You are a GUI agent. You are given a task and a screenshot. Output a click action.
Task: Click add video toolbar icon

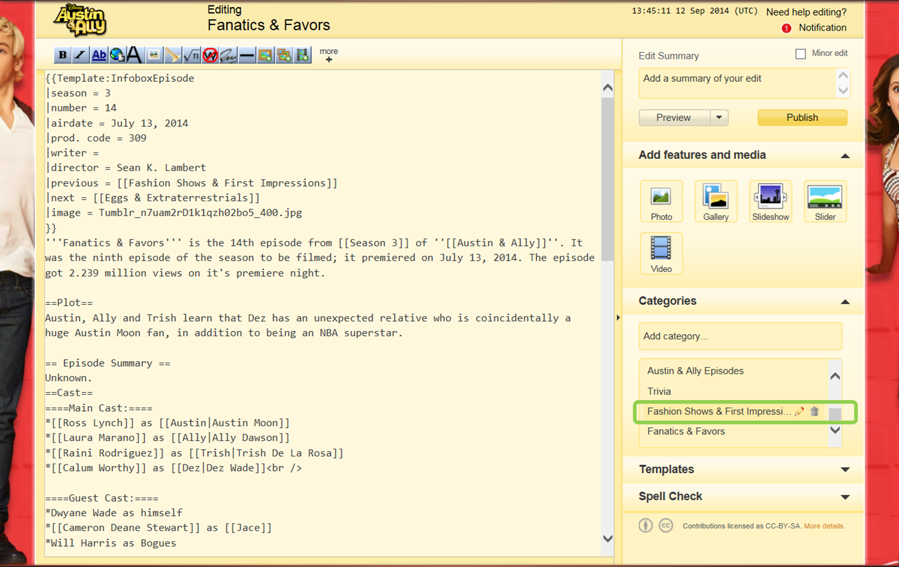tap(303, 55)
